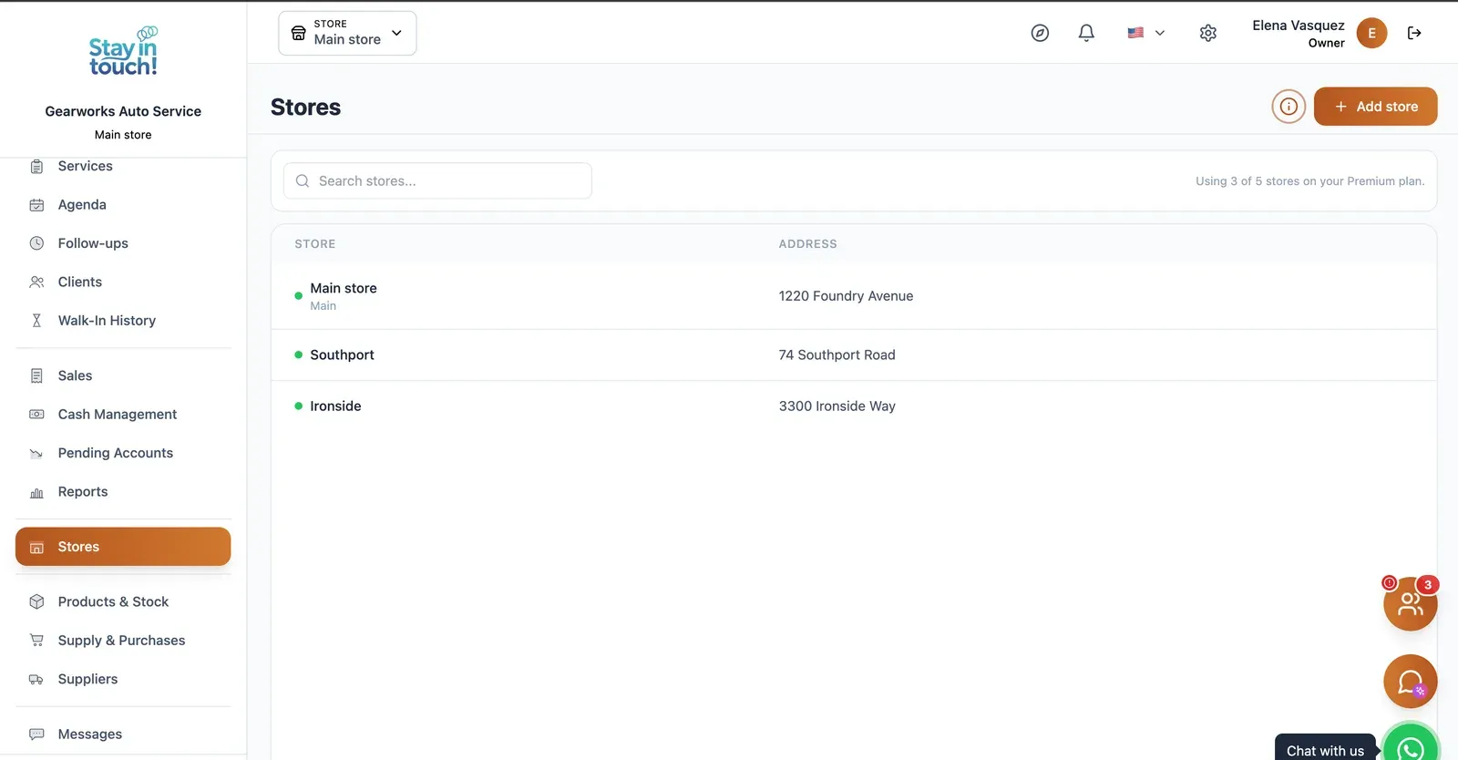Expand the Main store selector dropdown
The height and width of the screenshot is (760, 1458).
[x=347, y=33]
